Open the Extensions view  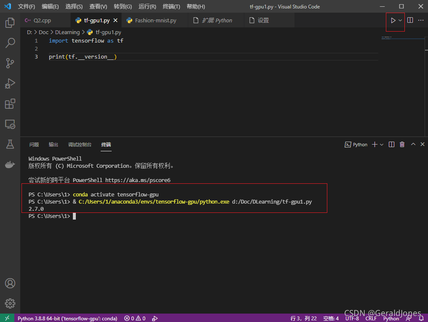[10, 104]
